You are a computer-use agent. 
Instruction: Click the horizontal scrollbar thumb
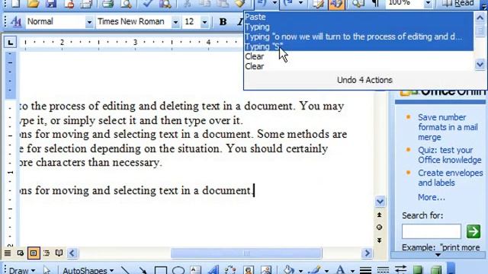tap(246, 253)
